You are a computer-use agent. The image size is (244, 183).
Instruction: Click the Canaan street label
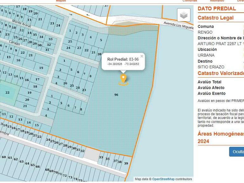(x=15, y=43)
